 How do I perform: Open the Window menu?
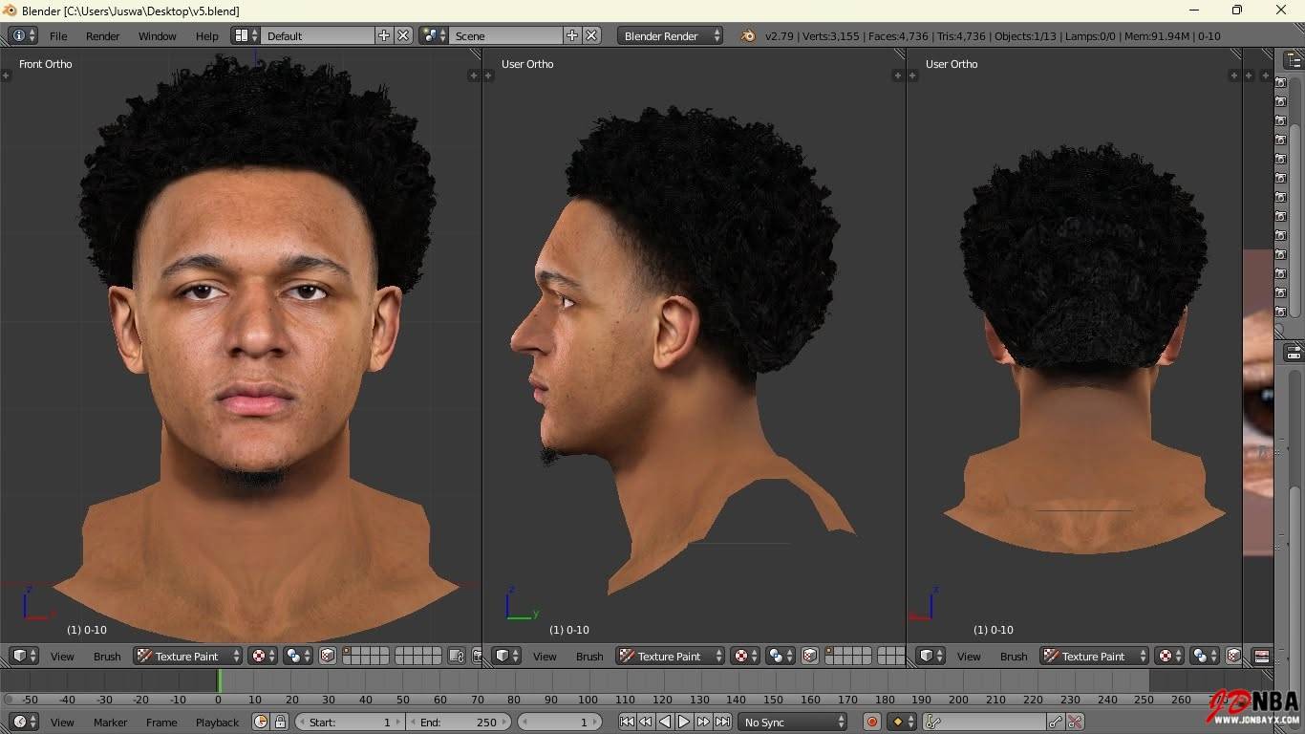(158, 35)
